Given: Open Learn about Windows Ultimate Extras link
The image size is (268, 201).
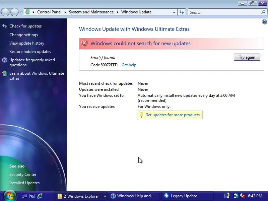Looking at the screenshot, I should [37, 76].
